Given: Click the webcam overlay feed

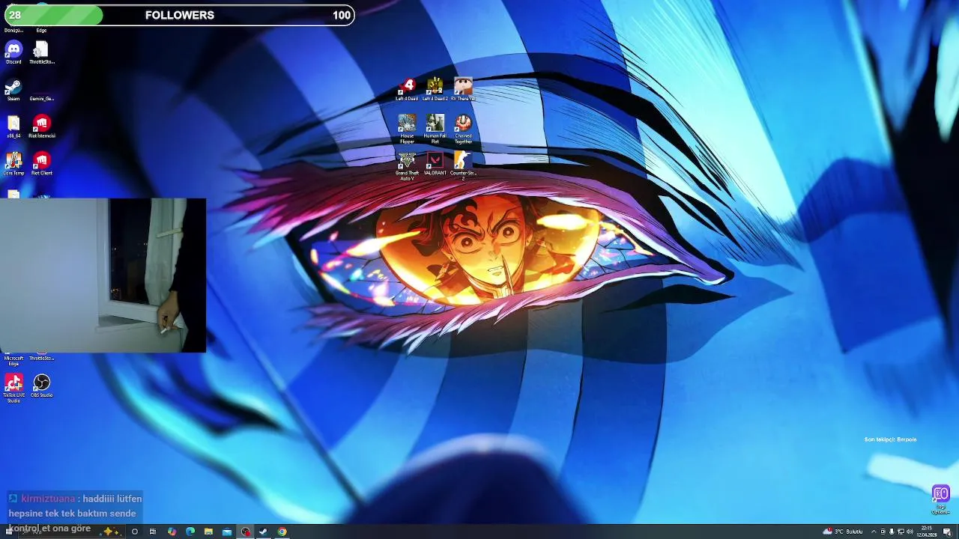Looking at the screenshot, I should coord(103,275).
